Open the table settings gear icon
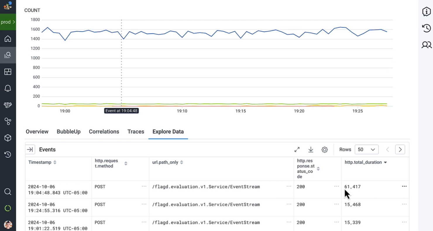The width and height of the screenshot is (433, 231). [324, 149]
